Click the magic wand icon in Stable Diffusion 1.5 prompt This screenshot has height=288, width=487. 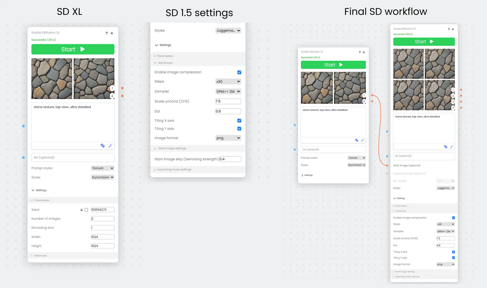point(451,147)
